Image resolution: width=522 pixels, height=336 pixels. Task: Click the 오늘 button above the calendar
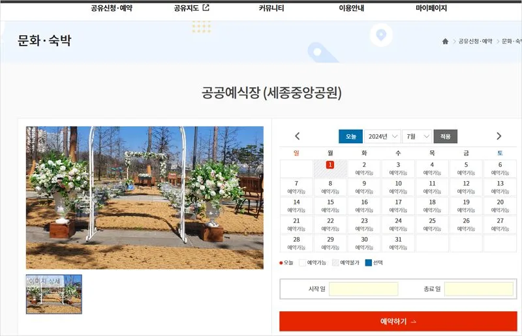point(350,136)
